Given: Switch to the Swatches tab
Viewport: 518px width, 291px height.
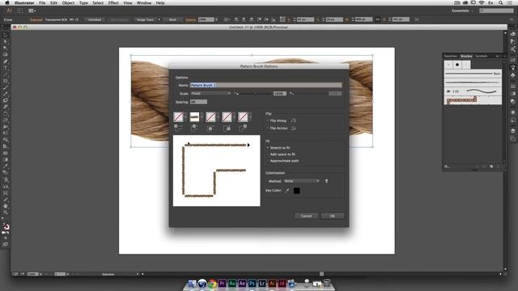Looking at the screenshot, I should click(x=451, y=56).
